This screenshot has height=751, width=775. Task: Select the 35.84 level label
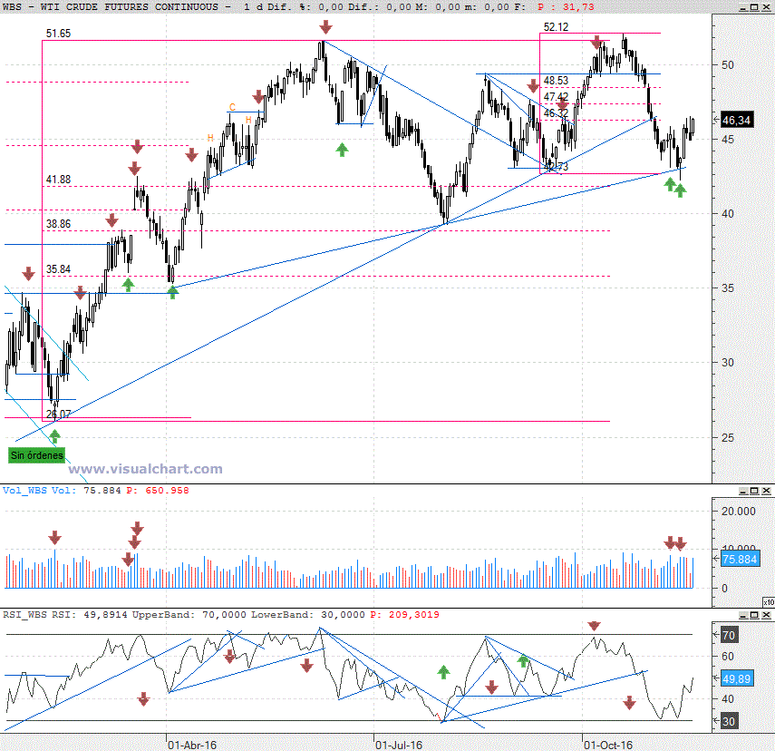pyautogui.click(x=58, y=269)
